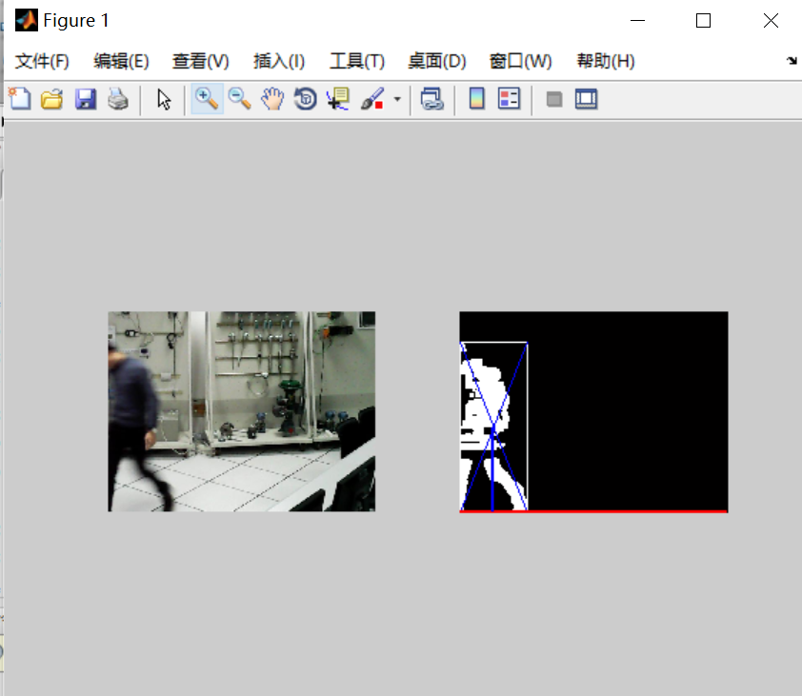Open the Link Plot tool
The image size is (802, 696).
pyautogui.click(x=431, y=98)
